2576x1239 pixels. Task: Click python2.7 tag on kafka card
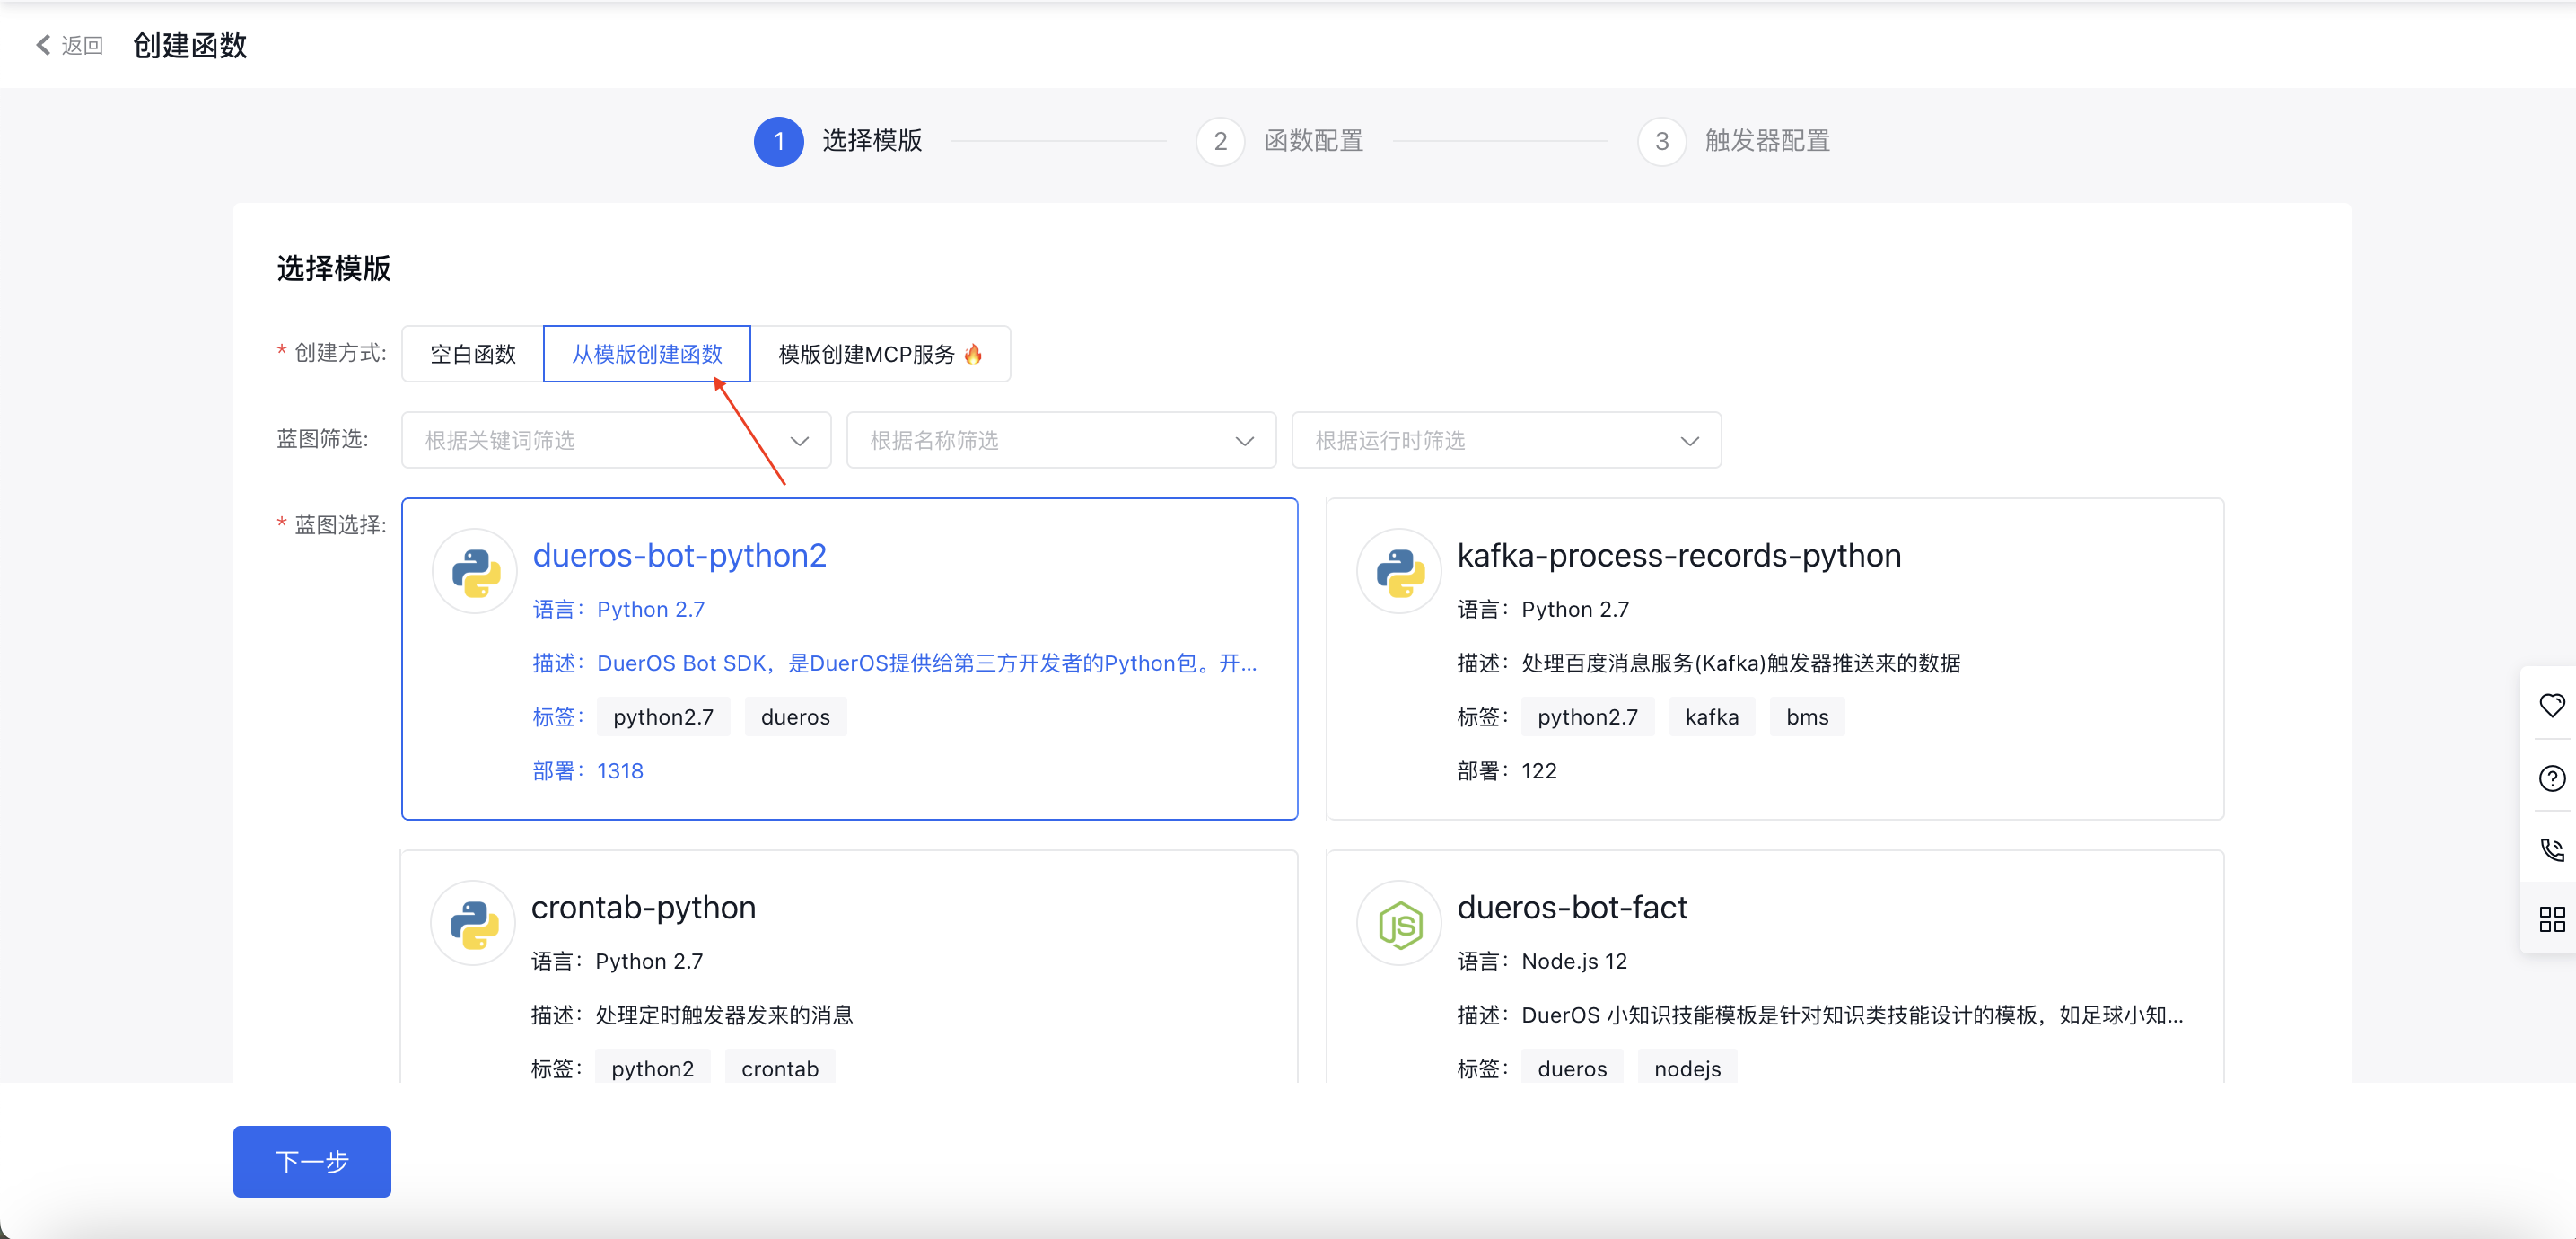(x=1587, y=717)
